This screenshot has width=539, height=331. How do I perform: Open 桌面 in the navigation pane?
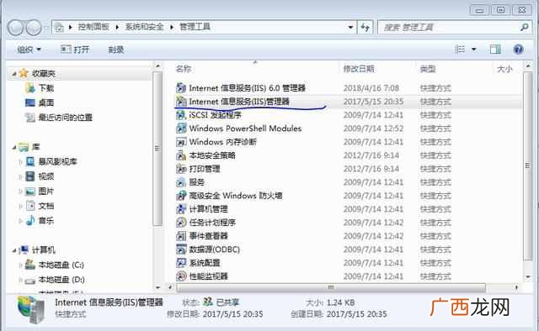coord(40,102)
